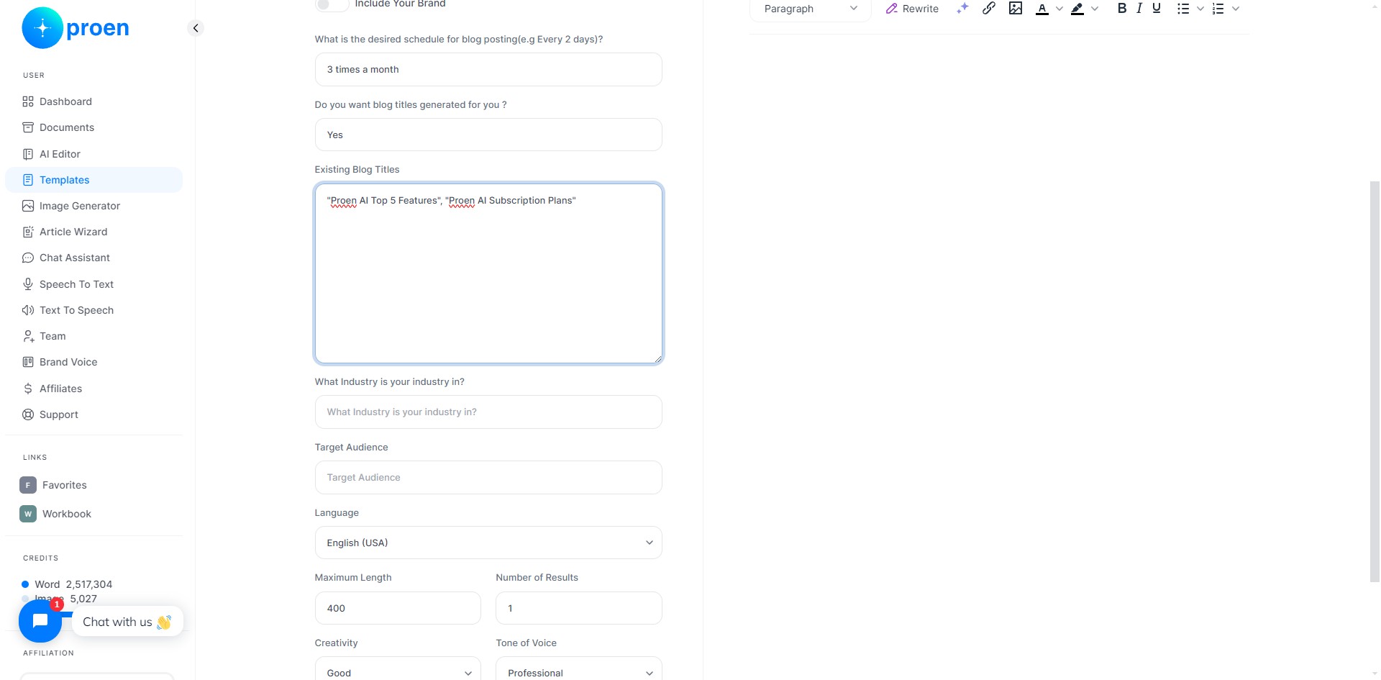The width and height of the screenshot is (1381, 680).
Task: Click the Team user icon
Action: coord(28,336)
